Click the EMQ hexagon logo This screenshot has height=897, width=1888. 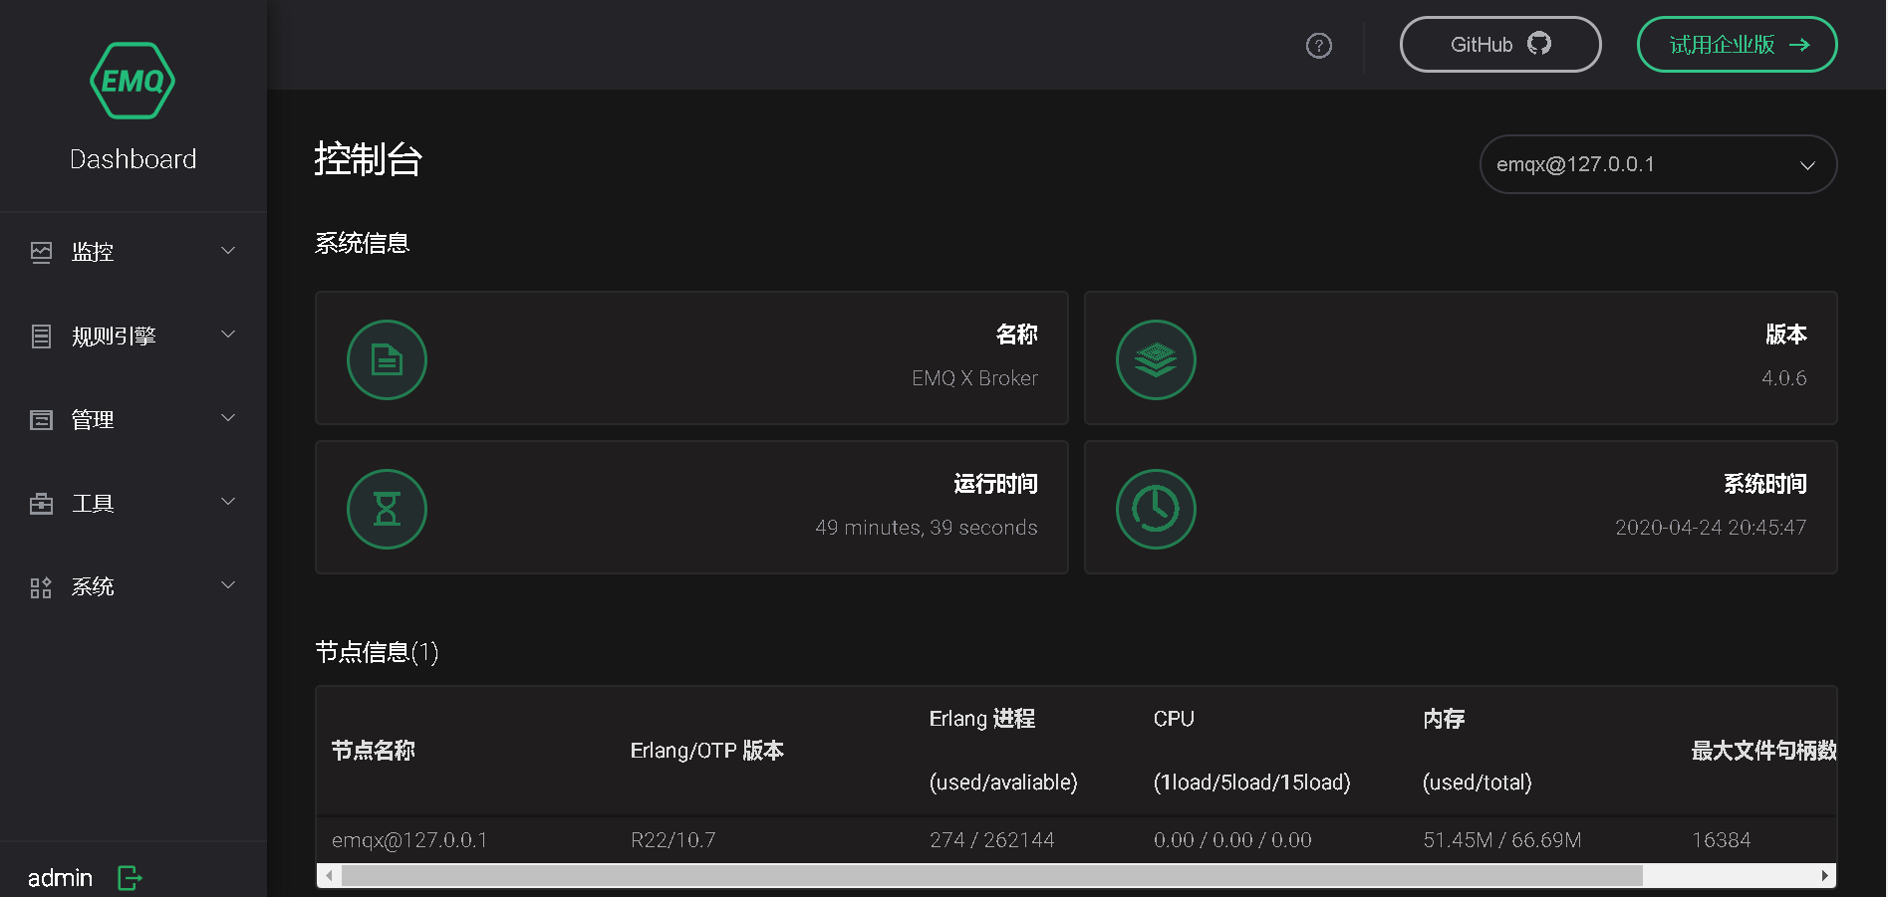(x=133, y=81)
